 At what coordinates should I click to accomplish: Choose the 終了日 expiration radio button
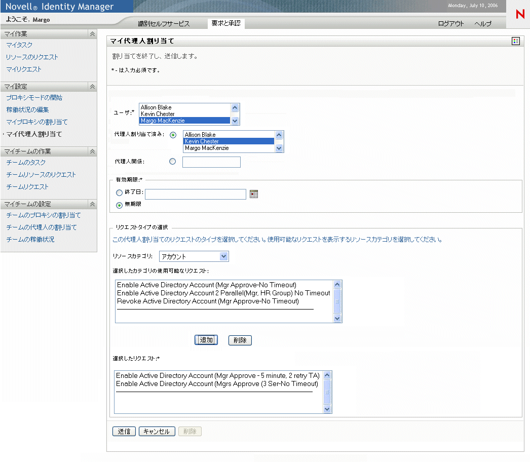(x=119, y=192)
